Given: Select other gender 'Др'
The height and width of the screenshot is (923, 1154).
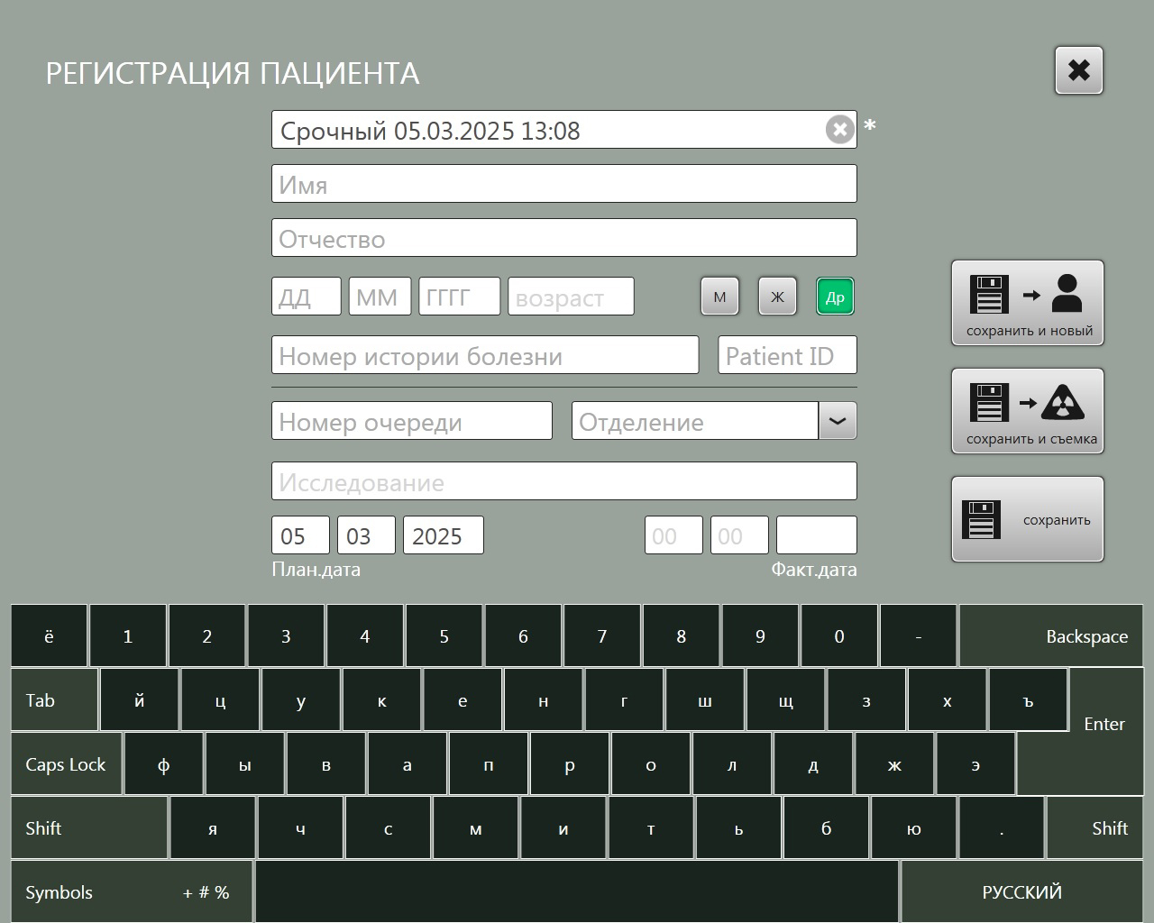Looking at the screenshot, I should 835,297.
